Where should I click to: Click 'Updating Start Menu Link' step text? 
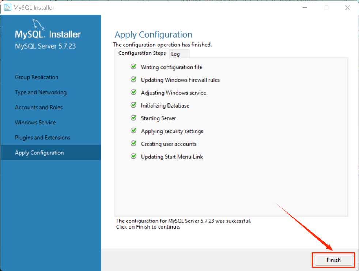[x=172, y=157]
